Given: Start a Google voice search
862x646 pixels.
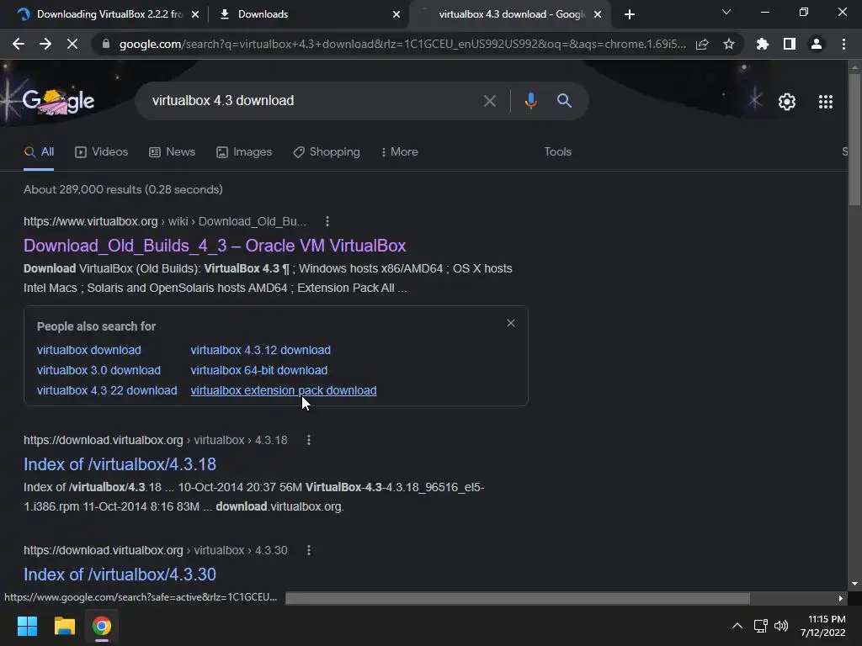Looking at the screenshot, I should tap(530, 101).
